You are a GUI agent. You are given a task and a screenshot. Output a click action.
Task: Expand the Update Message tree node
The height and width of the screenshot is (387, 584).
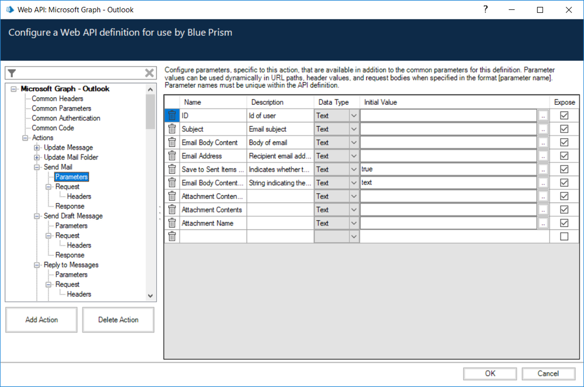(37, 148)
